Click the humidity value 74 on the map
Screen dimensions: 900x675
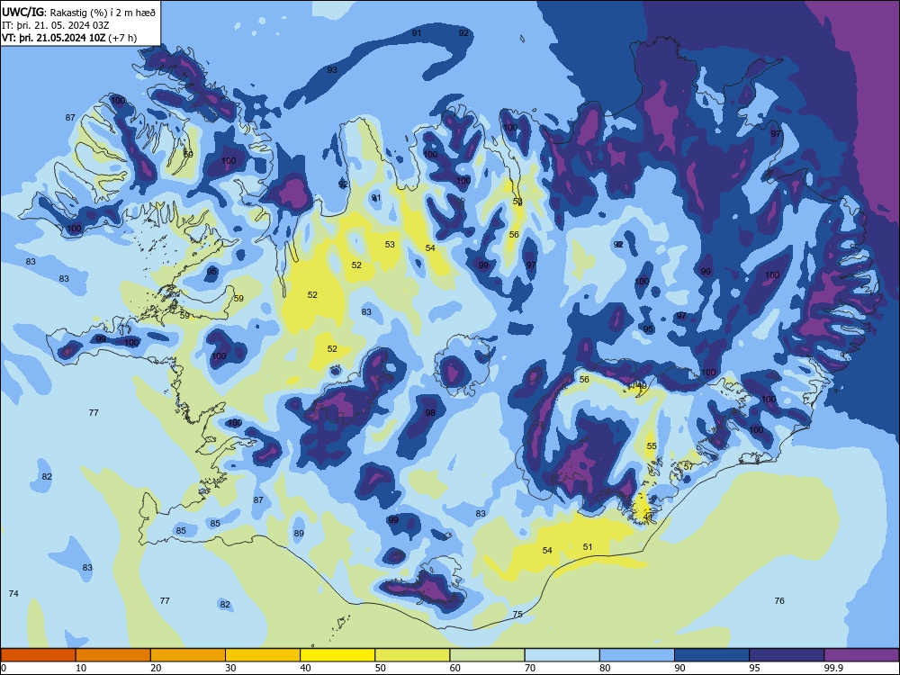[13, 593]
